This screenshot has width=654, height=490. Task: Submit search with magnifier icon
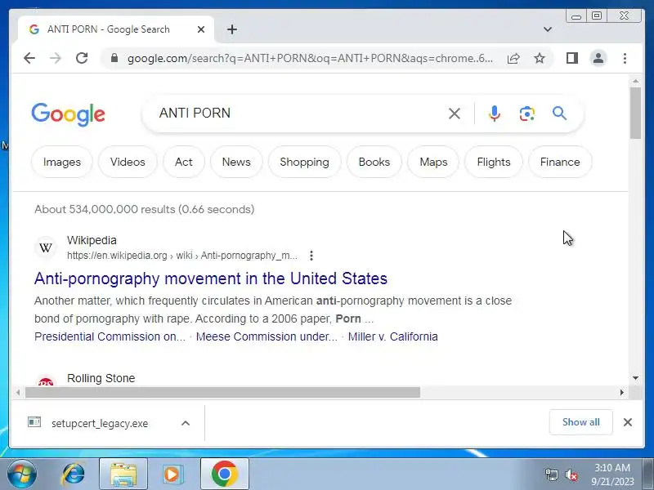[559, 113]
